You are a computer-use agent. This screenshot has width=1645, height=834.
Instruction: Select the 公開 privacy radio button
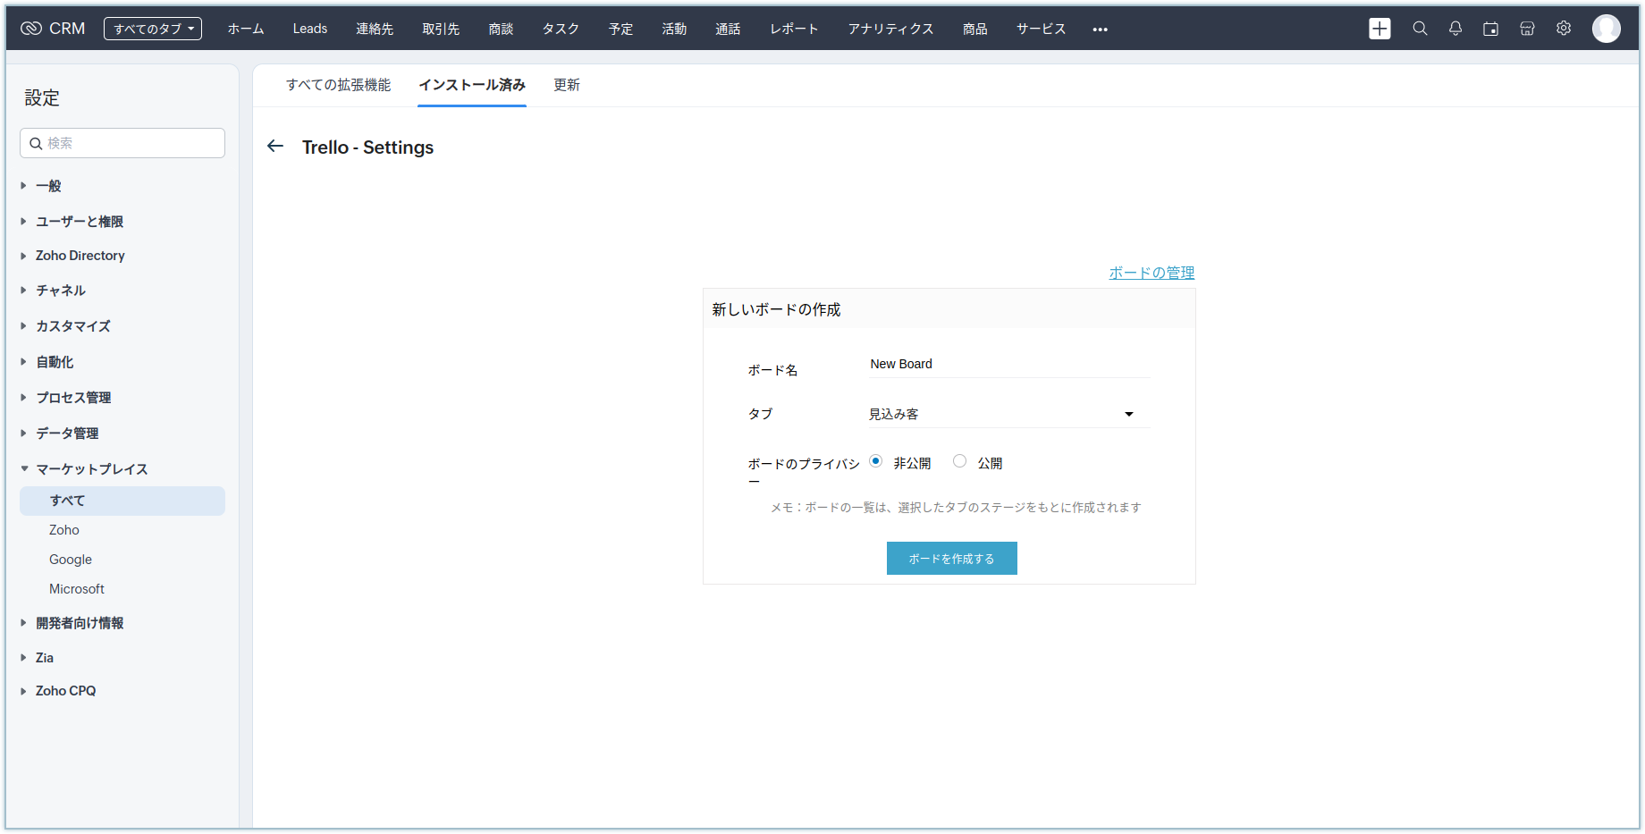[959, 461]
